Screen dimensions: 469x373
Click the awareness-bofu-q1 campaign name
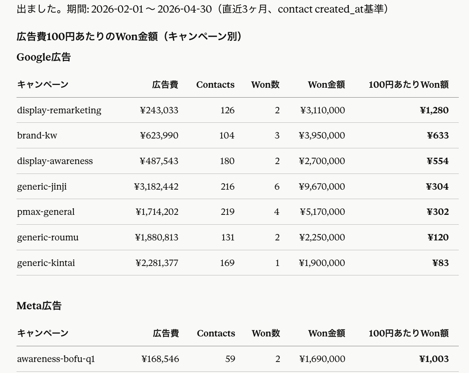[x=56, y=359]
